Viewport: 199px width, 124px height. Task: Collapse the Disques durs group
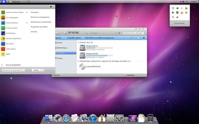coord(78,43)
